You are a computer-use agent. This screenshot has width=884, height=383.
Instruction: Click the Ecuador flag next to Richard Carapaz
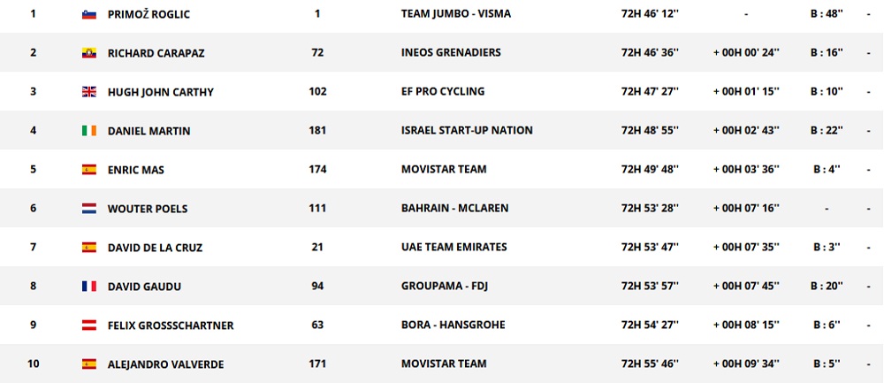tap(88, 53)
